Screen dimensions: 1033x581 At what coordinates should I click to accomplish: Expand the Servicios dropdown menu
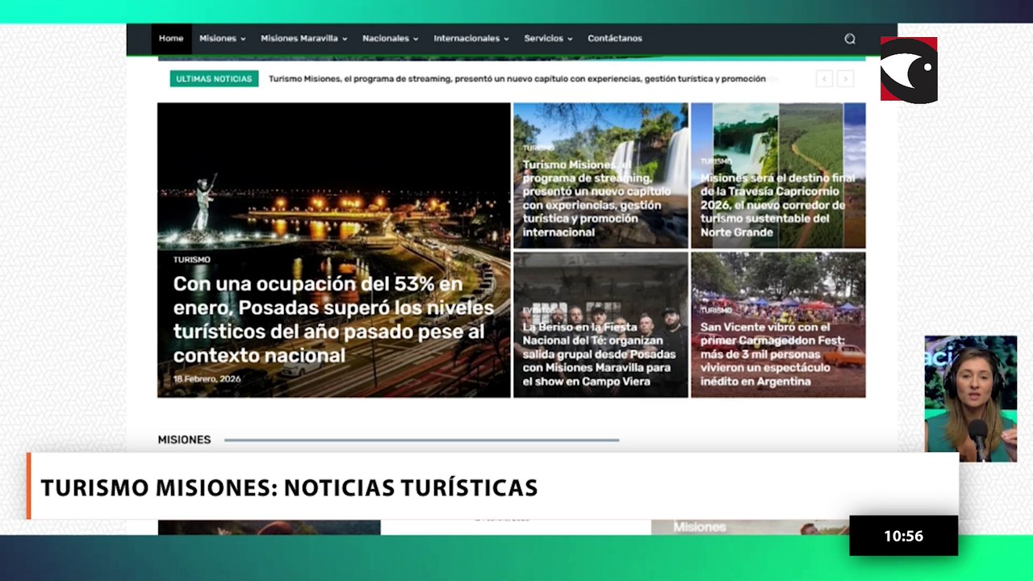pos(548,39)
